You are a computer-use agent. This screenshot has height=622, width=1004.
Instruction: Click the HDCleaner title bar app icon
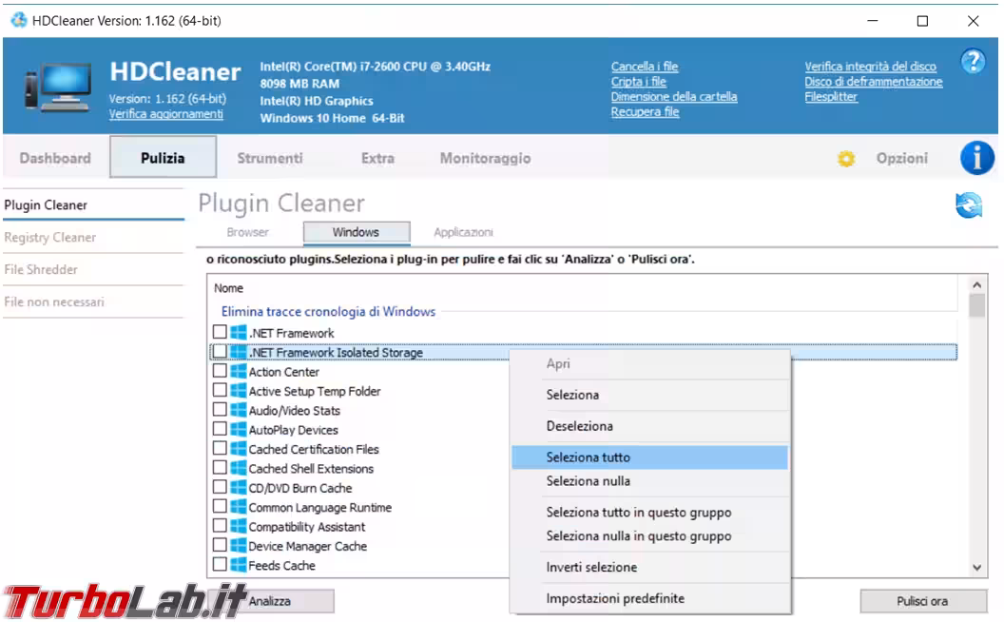click(x=18, y=20)
